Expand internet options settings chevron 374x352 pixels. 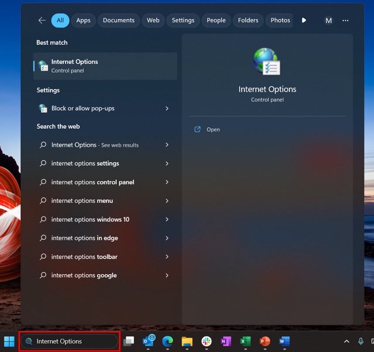(167, 164)
